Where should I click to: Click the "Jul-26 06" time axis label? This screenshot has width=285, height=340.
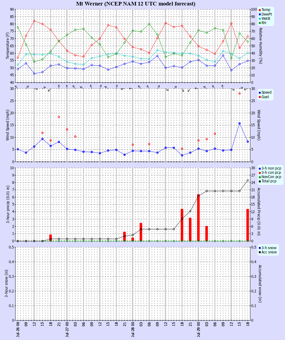click(18, 330)
